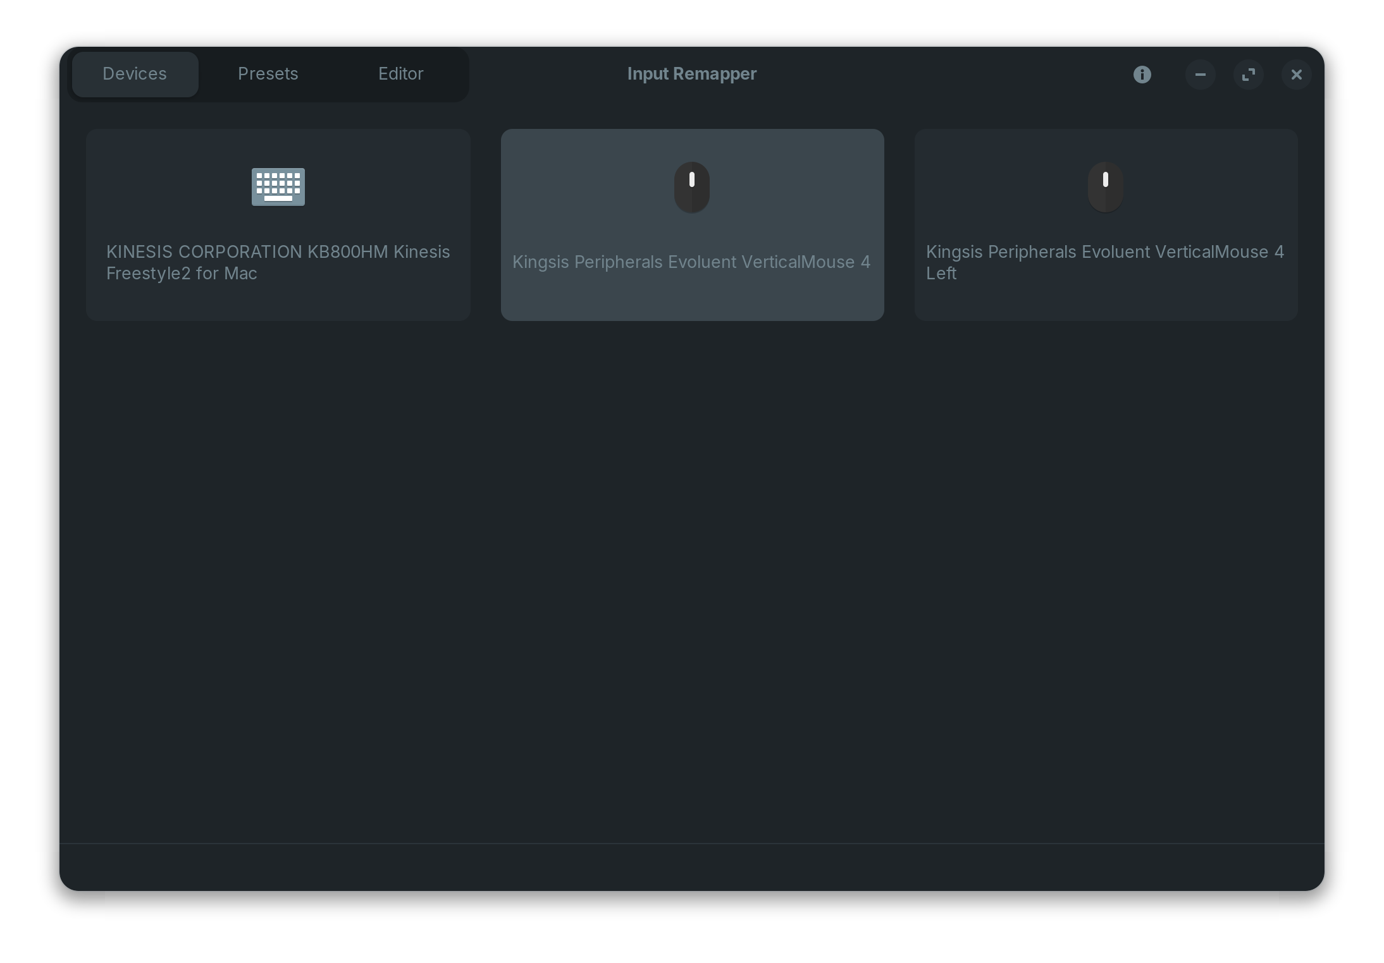This screenshot has width=1384, height=963.
Task: Click the Input Remapper window title
Action: (691, 74)
